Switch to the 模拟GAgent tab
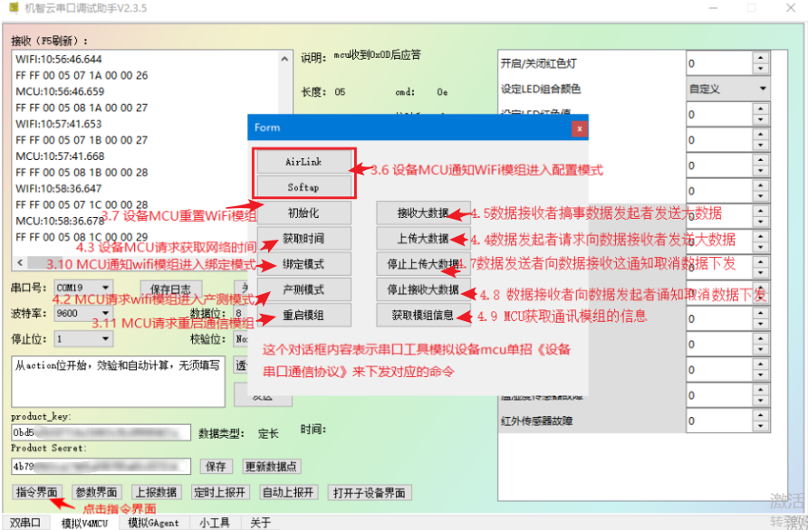Image resolution: width=808 pixels, height=530 pixels. [152, 523]
